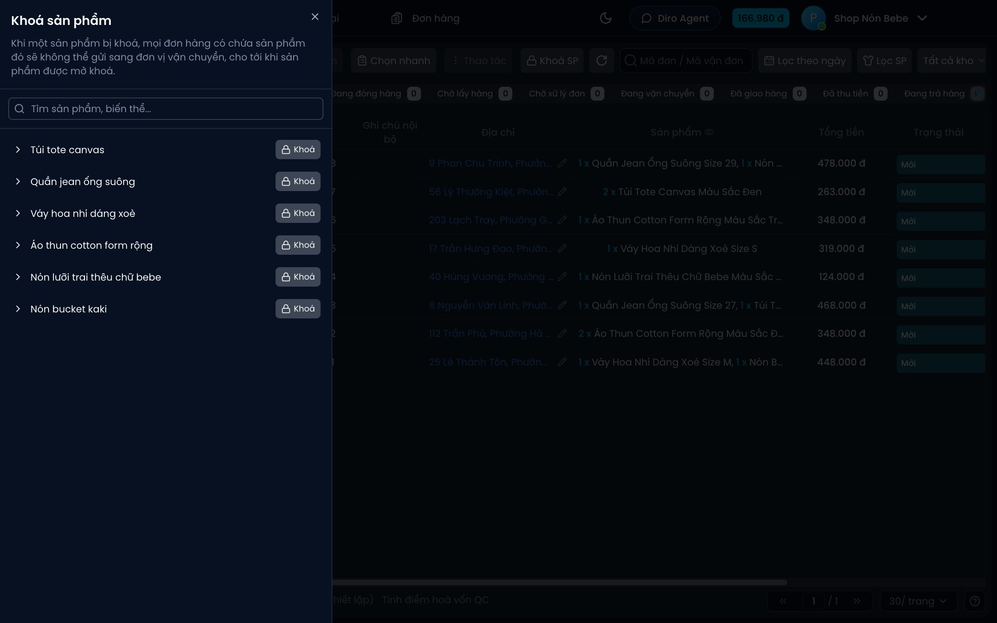Viewport: 997px width, 623px height.
Task: Lock the Nón bucket kaki product
Action: (298, 309)
